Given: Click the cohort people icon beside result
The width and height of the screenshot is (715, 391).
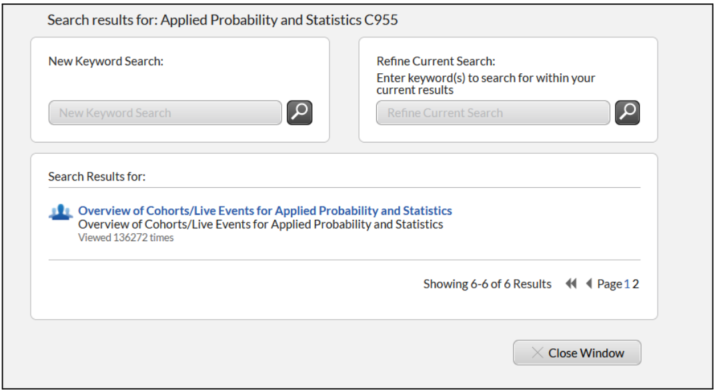Looking at the screenshot, I should tap(61, 212).
